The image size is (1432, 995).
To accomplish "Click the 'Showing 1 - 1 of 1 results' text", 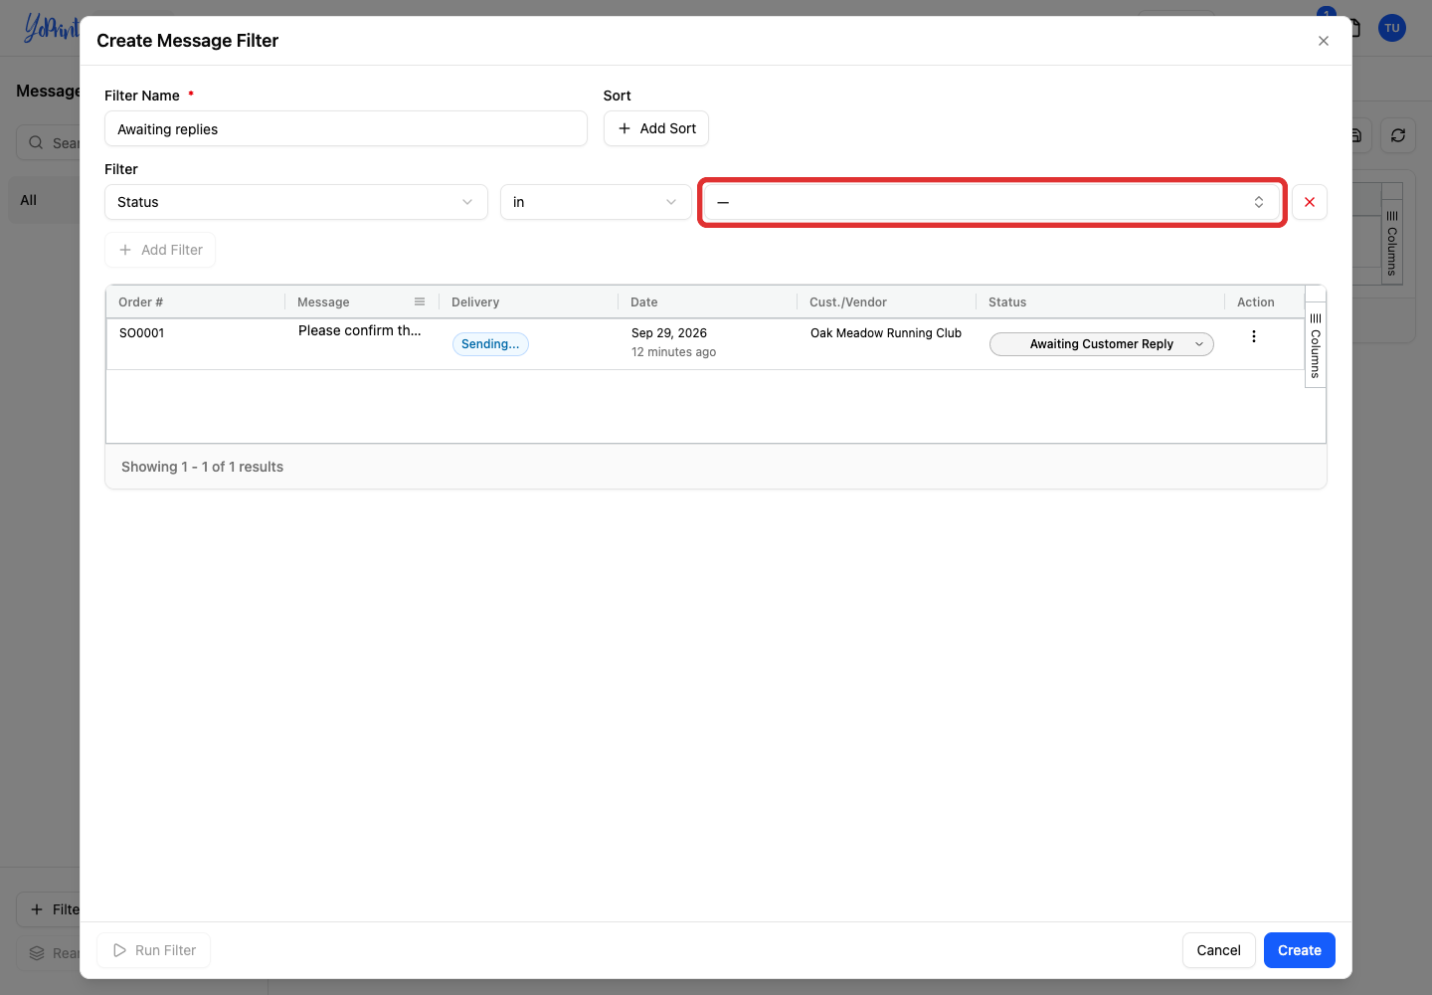I will pos(203,467).
